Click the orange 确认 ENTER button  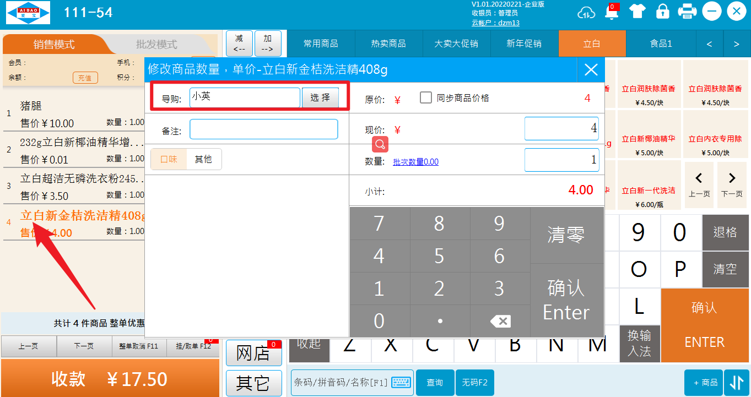[705, 325]
